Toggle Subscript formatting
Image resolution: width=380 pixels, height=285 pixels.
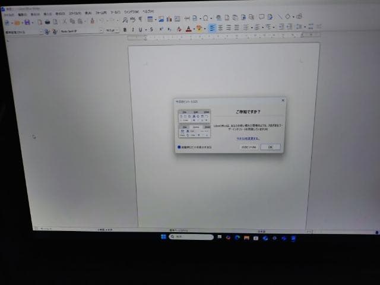point(169,29)
